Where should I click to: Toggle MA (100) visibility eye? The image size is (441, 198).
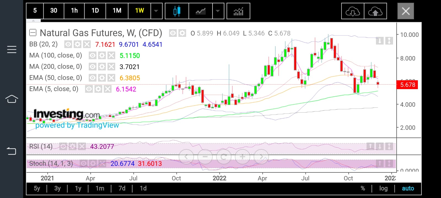click(x=93, y=56)
